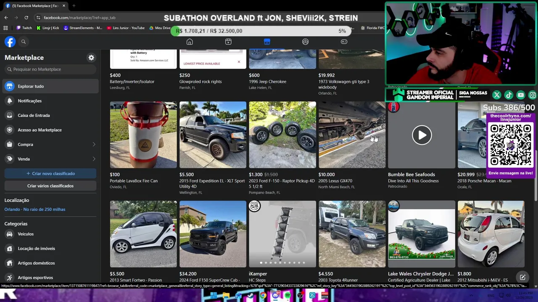Image resolution: width=538 pixels, height=302 pixels.
Task: Open the 2015 Ford Expedition listing photo
Action: click(213, 135)
